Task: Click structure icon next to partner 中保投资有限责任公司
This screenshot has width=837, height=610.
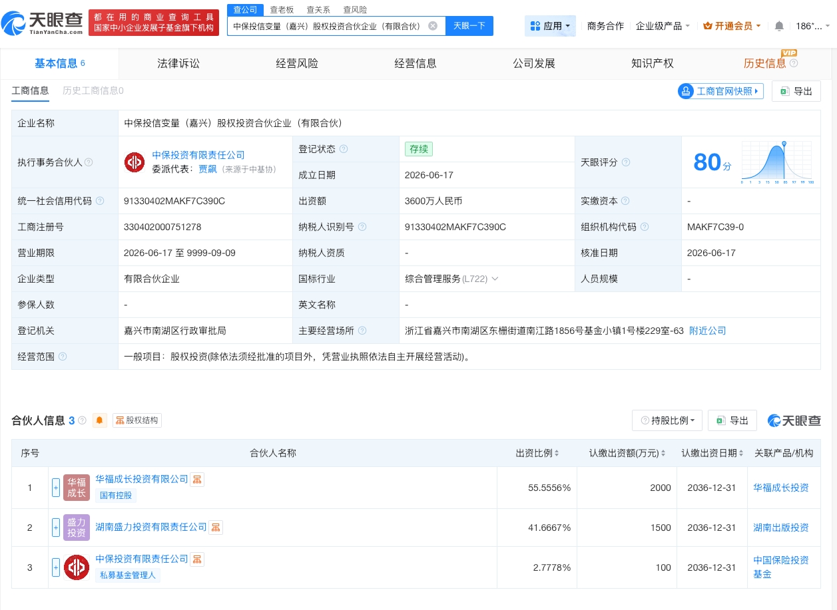Action: (197, 559)
